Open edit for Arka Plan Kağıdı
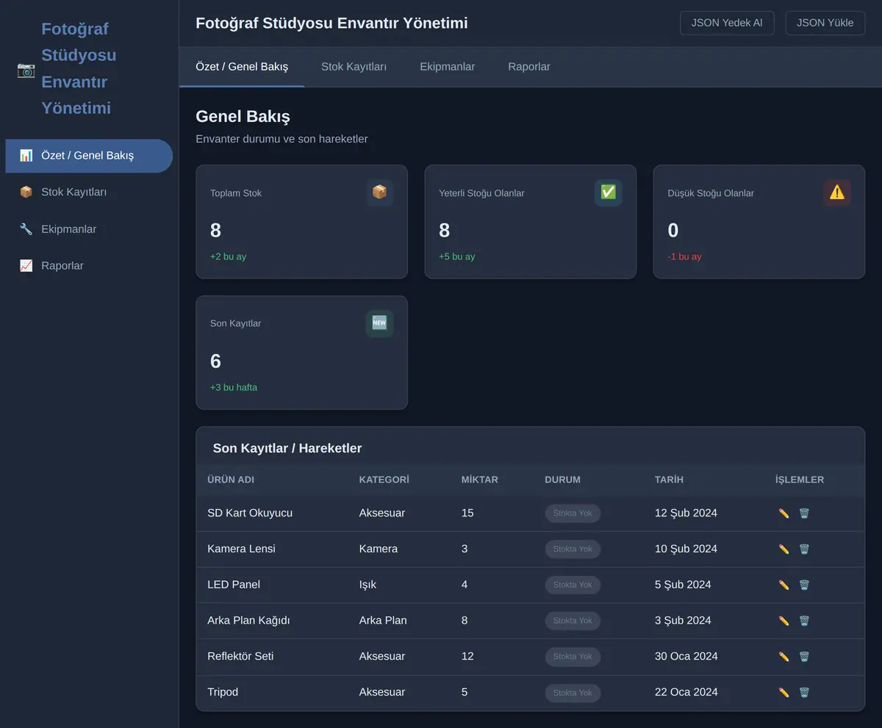882x728 pixels. pyautogui.click(x=784, y=621)
